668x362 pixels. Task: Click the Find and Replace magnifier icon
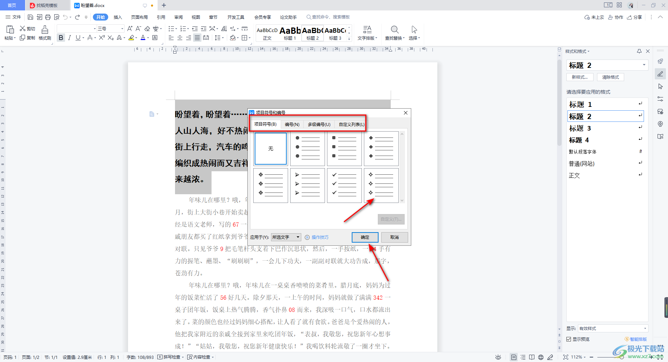tap(395, 29)
